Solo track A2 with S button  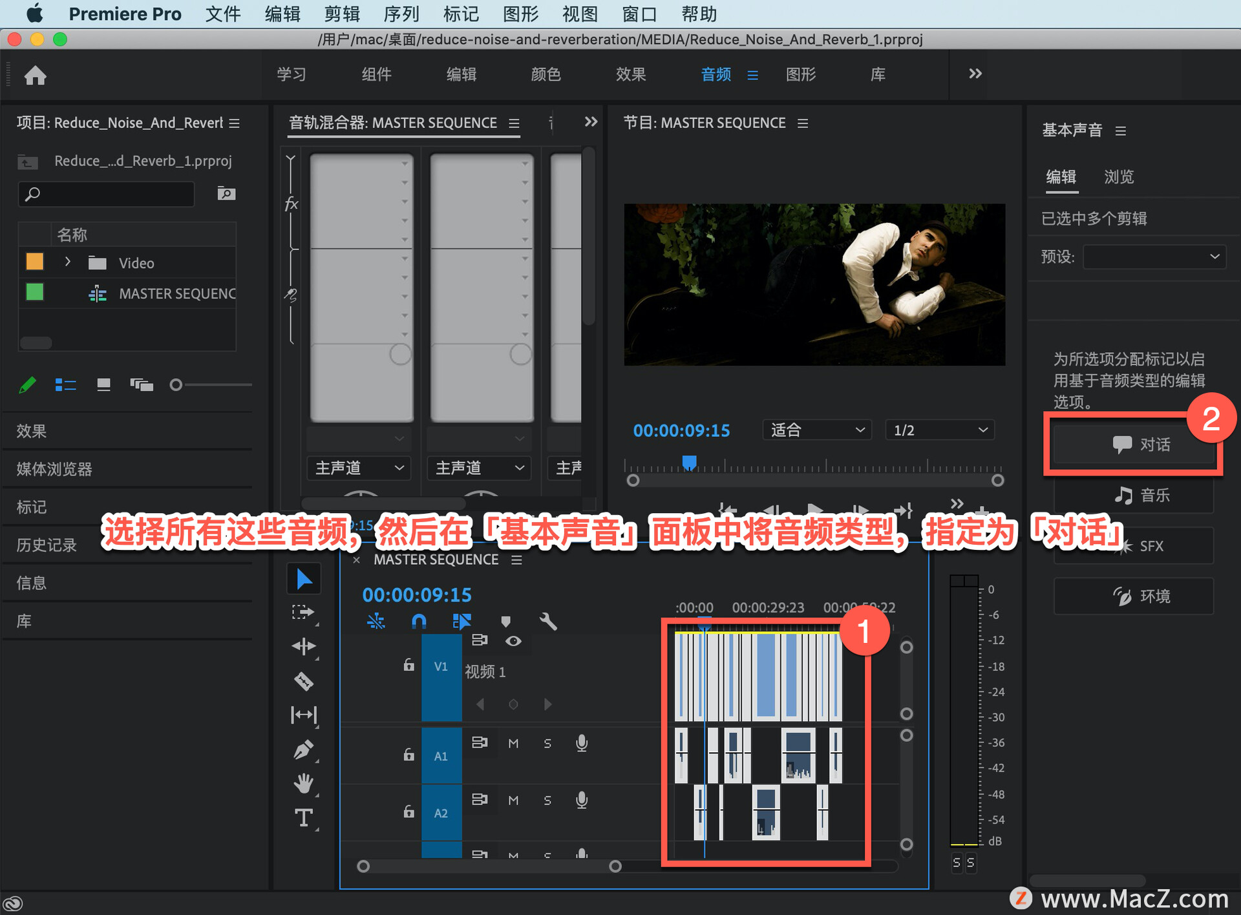(547, 800)
